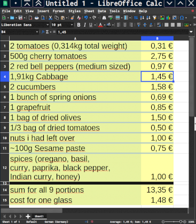Open the font color dropdown arrow

pos(105,25)
